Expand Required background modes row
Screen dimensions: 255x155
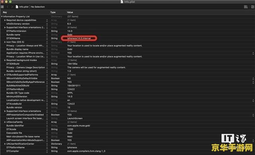click(5, 60)
